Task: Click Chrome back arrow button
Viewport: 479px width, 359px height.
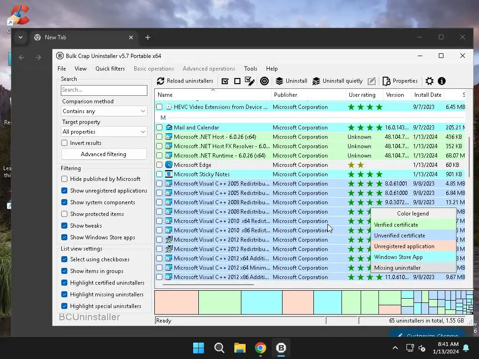Action: click(x=22, y=57)
